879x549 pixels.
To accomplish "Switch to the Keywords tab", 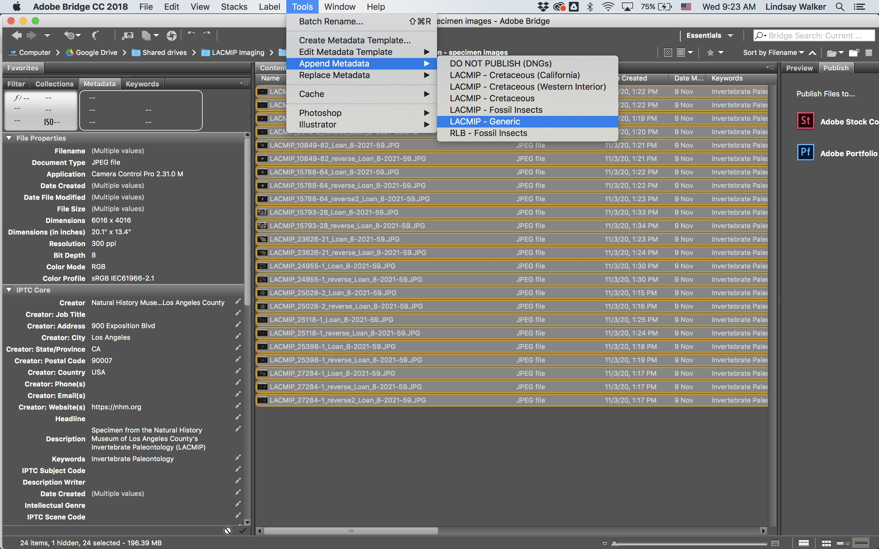I will [x=142, y=84].
